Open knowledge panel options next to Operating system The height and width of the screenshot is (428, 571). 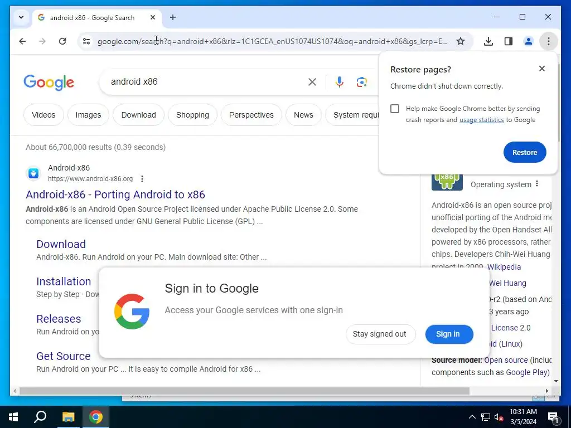coord(537,184)
